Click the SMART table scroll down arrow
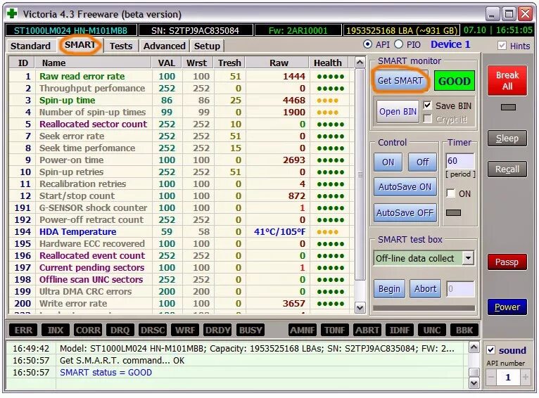Viewport: 539px width, 398px height. pos(360,308)
